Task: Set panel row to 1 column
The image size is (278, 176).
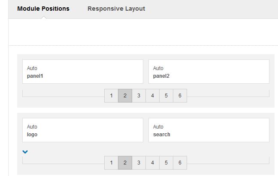Action: tap(112, 96)
